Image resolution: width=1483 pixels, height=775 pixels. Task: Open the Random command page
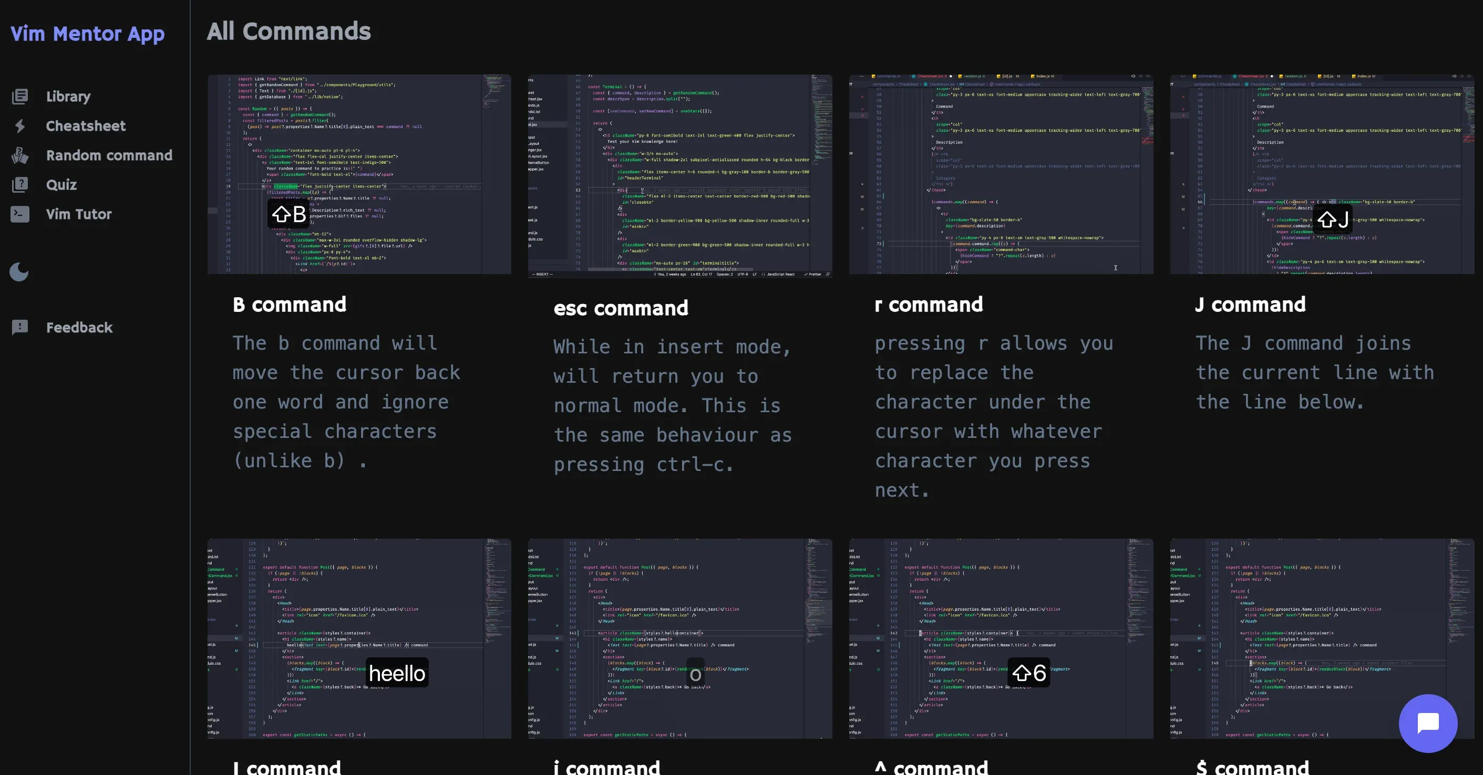[109, 155]
